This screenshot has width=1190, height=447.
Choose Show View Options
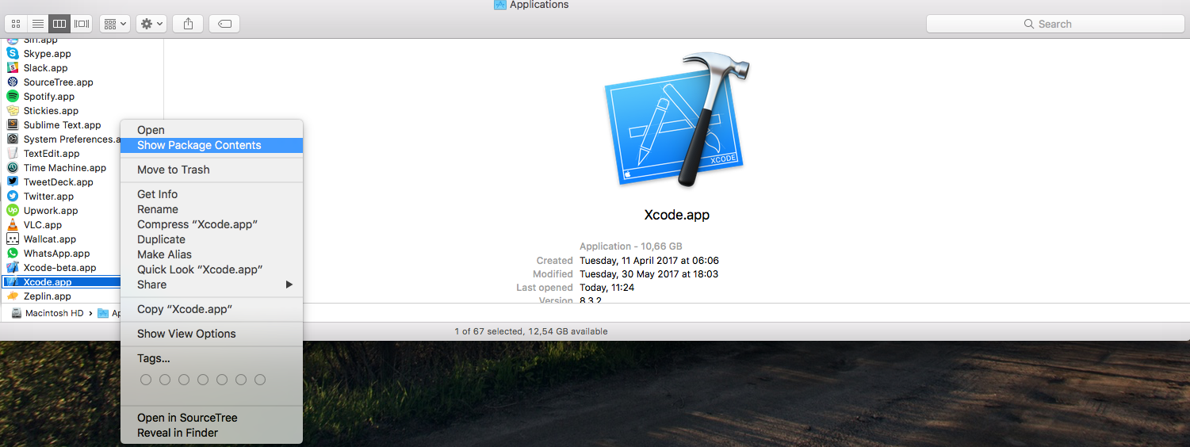(x=212, y=334)
